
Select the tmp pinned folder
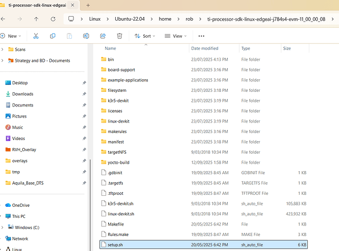[x=16, y=172]
